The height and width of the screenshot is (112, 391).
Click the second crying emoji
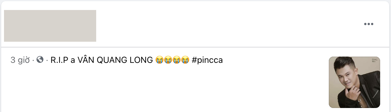(x=168, y=60)
